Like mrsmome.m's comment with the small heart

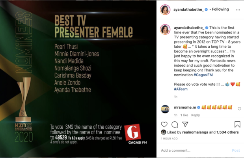(x=239, y=109)
